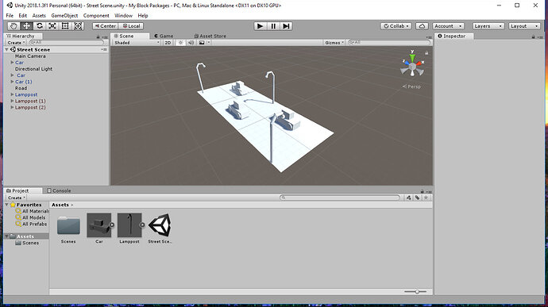
Task: Expand the Car asset preview arrow
Action: 112,225
